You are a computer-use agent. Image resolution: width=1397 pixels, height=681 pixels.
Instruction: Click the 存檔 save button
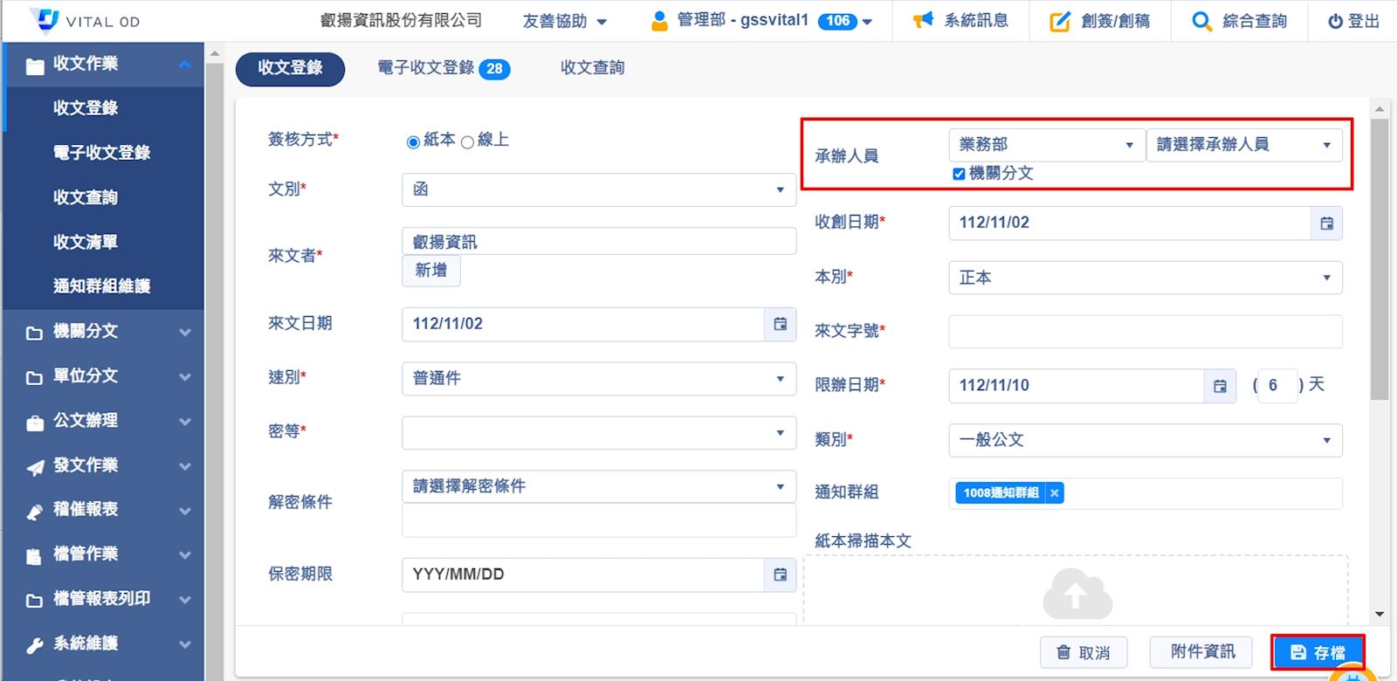tap(1317, 652)
